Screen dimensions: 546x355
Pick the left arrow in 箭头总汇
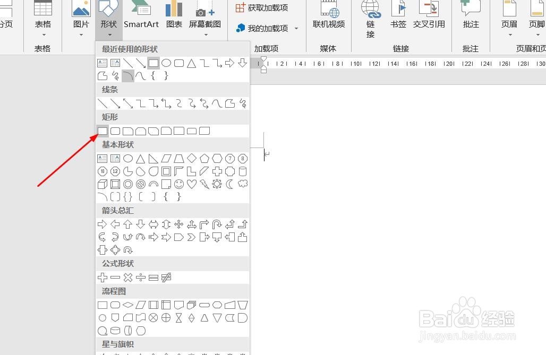click(115, 224)
